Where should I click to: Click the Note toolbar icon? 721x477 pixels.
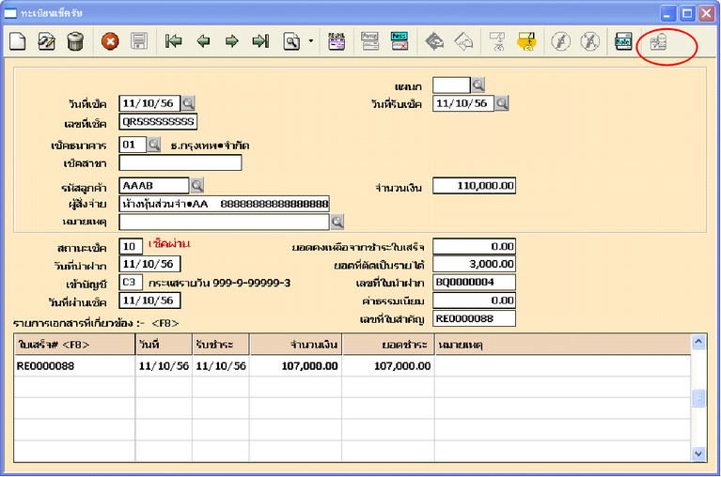(622, 41)
